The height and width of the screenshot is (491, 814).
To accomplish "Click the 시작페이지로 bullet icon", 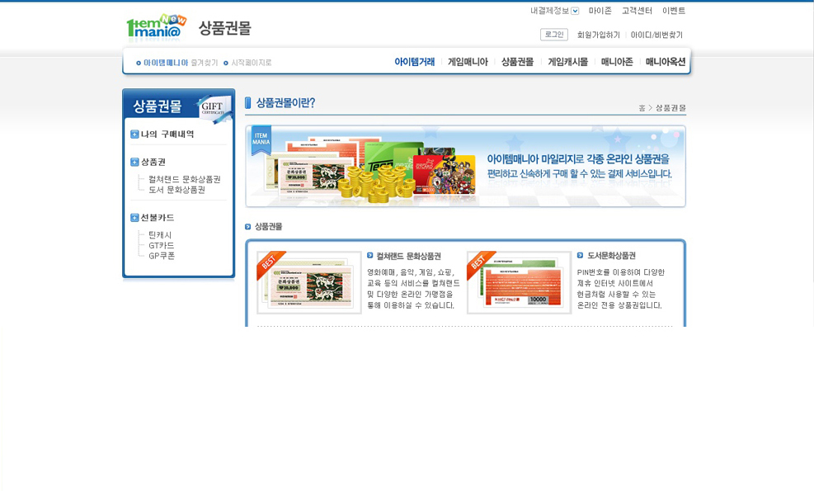I will [226, 63].
